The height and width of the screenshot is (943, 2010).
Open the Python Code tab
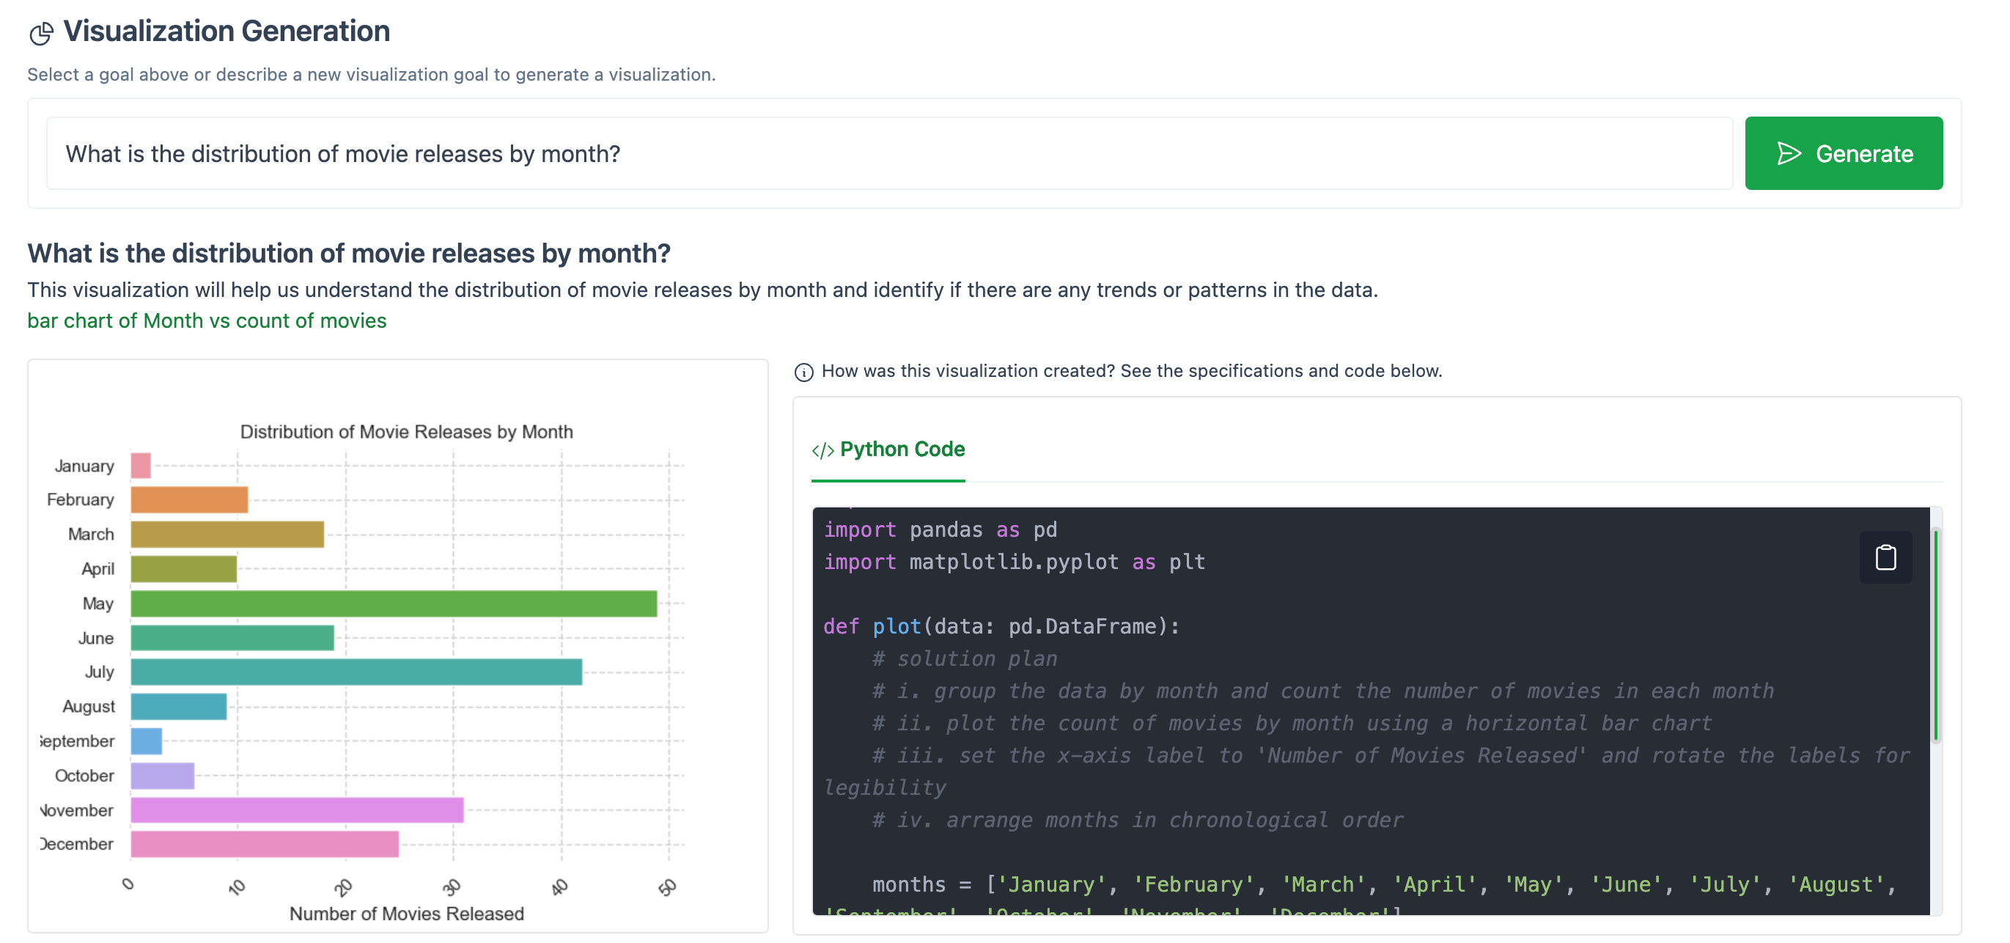pos(901,450)
